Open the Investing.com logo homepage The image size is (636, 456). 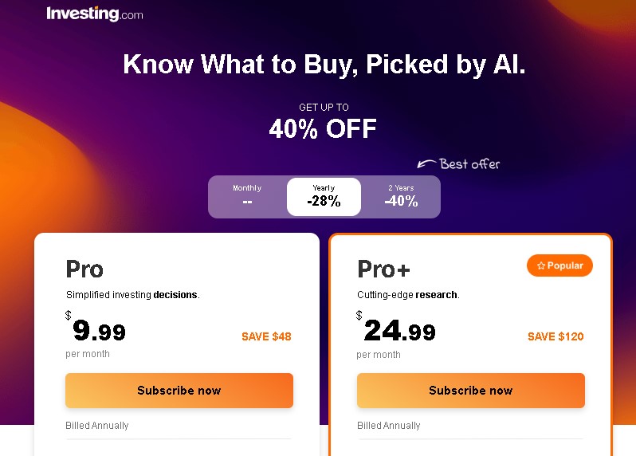[x=95, y=14]
